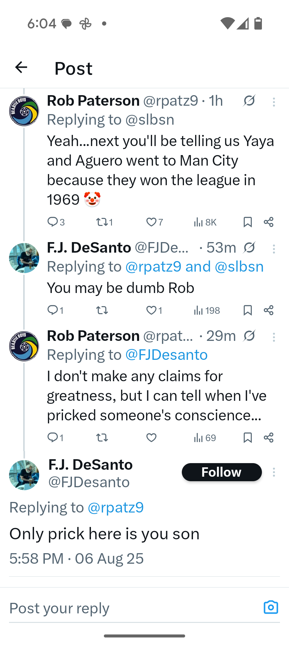The image size is (289, 645).
Task: Bookmark Rob's Yaya and Aguero post
Action: point(247,222)
